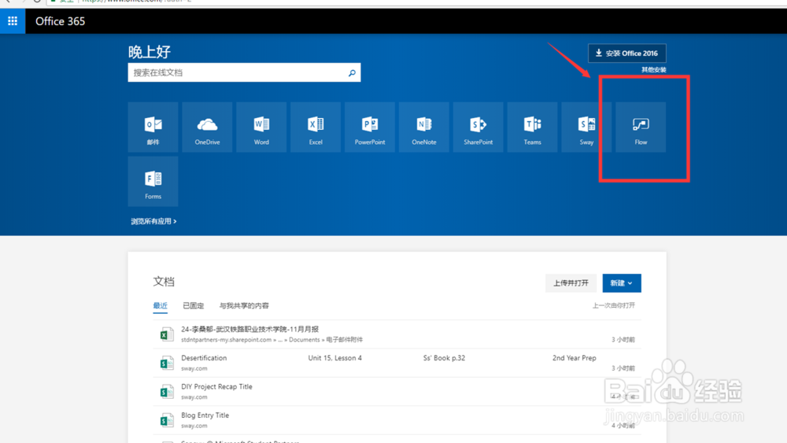Click 安装 Office 2016 install button
Image resolution: width=787 pixels, height=443 pixels.
(627, 54)
